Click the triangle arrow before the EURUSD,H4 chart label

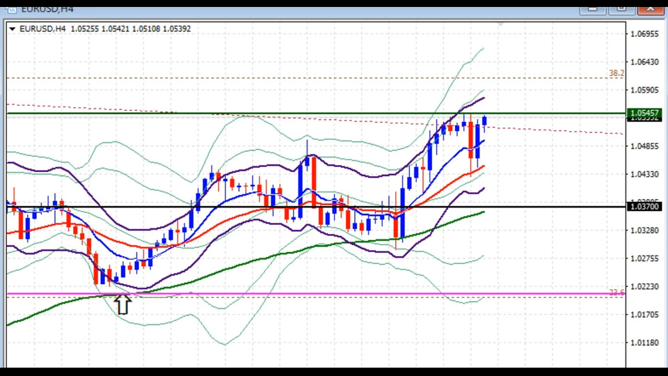pos(12,29)
